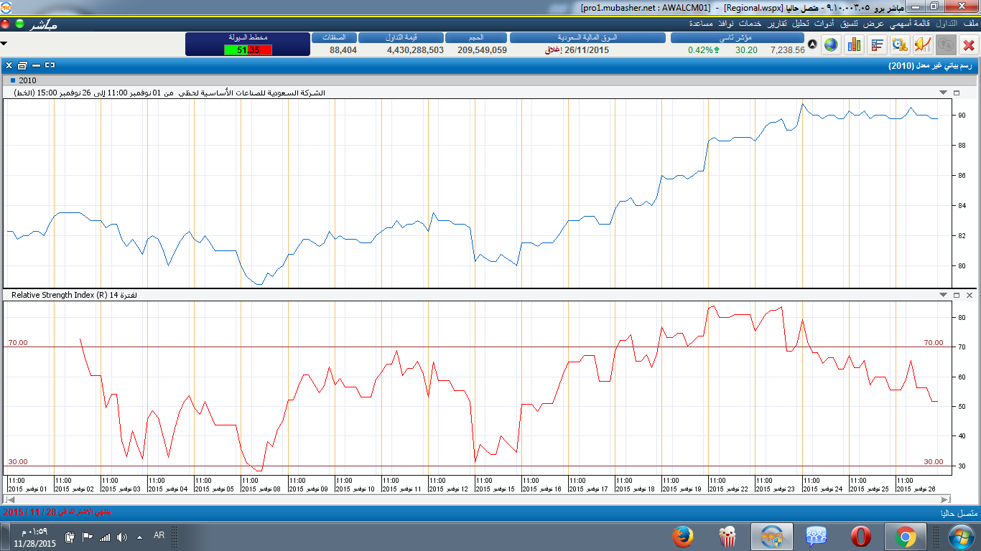Maximize the Relative Strength Index pane

click(x=957, y=295)
